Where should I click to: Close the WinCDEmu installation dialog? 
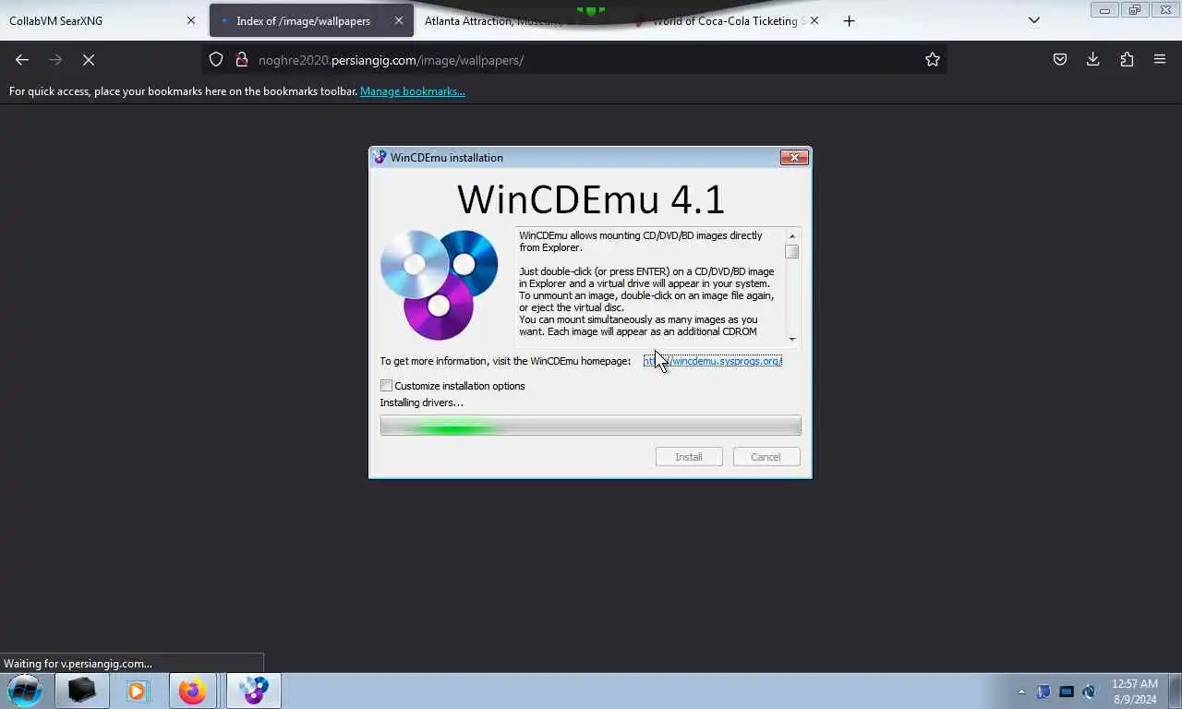pos(794,157)
